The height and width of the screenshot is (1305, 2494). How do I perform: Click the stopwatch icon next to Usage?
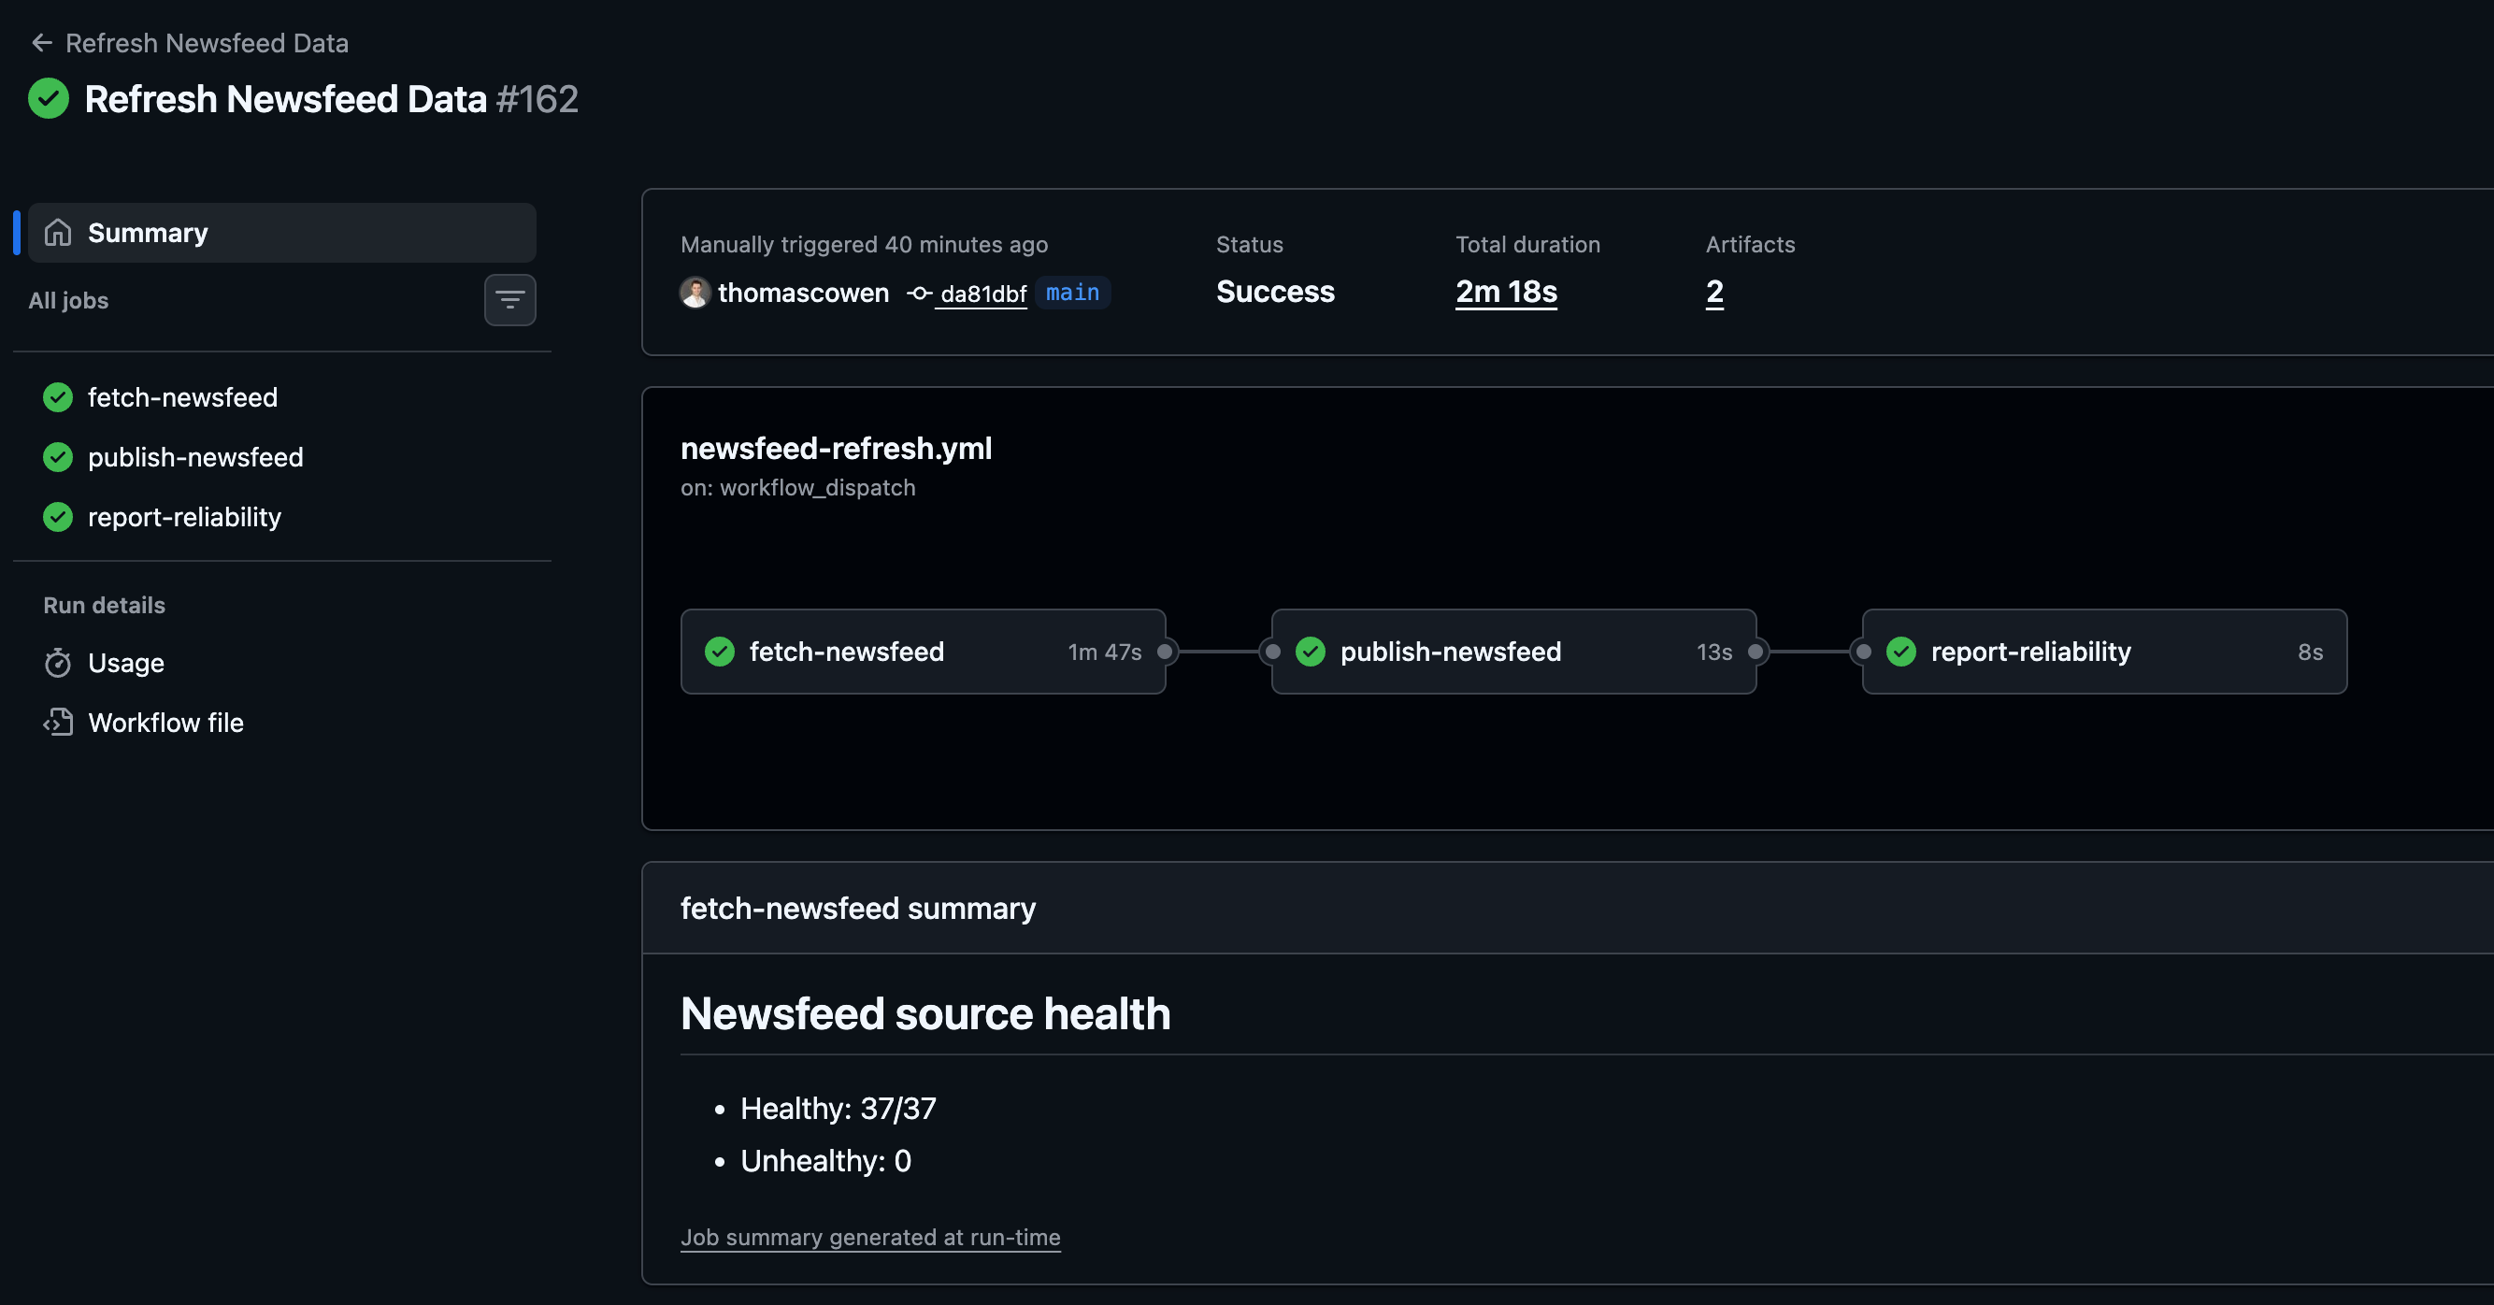tap(58, 663)
